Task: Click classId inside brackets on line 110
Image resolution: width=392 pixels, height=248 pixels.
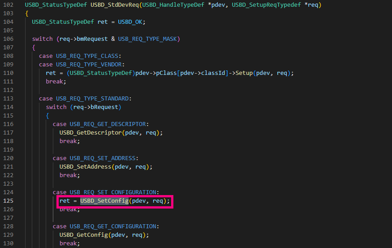Action: coord(213,73)
